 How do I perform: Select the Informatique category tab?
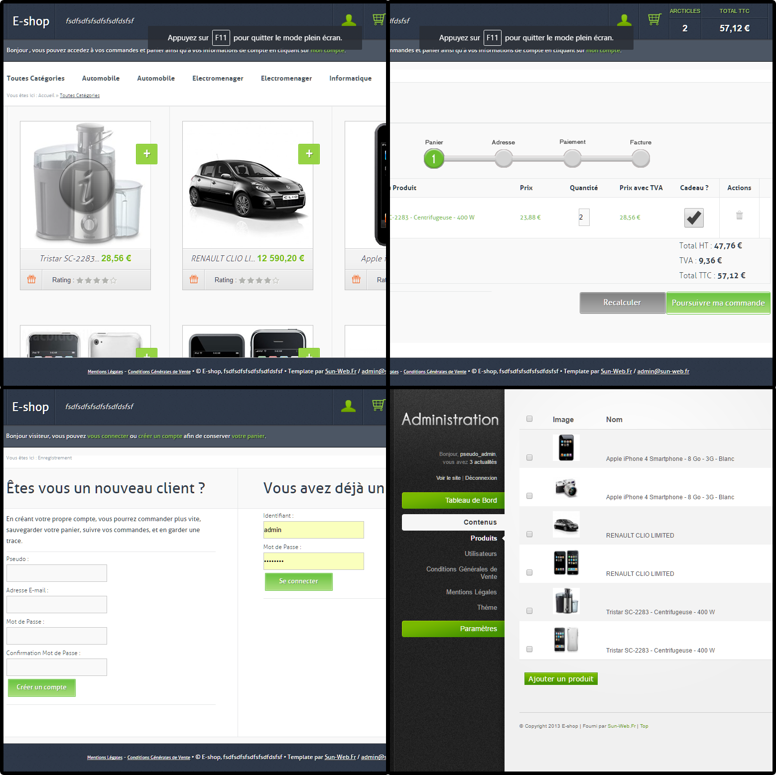[x=350, y=78]
